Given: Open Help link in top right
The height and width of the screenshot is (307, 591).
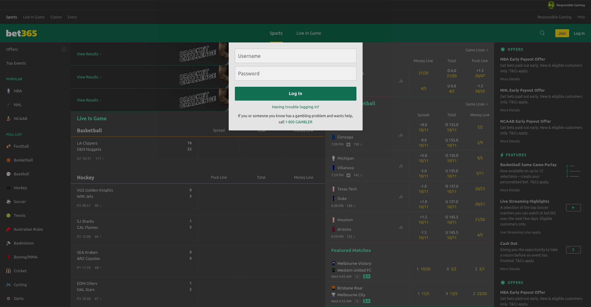Looking at the screenshot, I should [x=581, y=17].
